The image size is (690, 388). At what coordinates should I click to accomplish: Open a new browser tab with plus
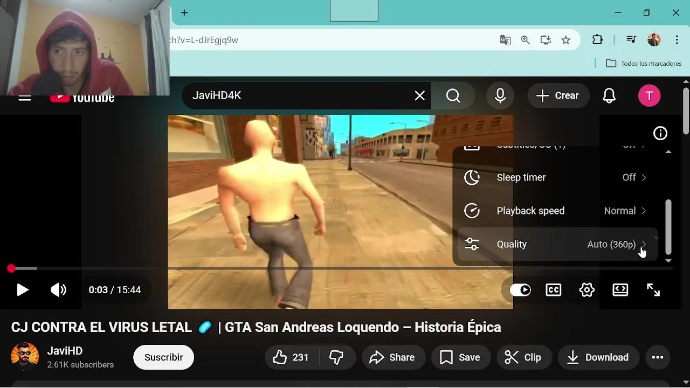[184, 12]
